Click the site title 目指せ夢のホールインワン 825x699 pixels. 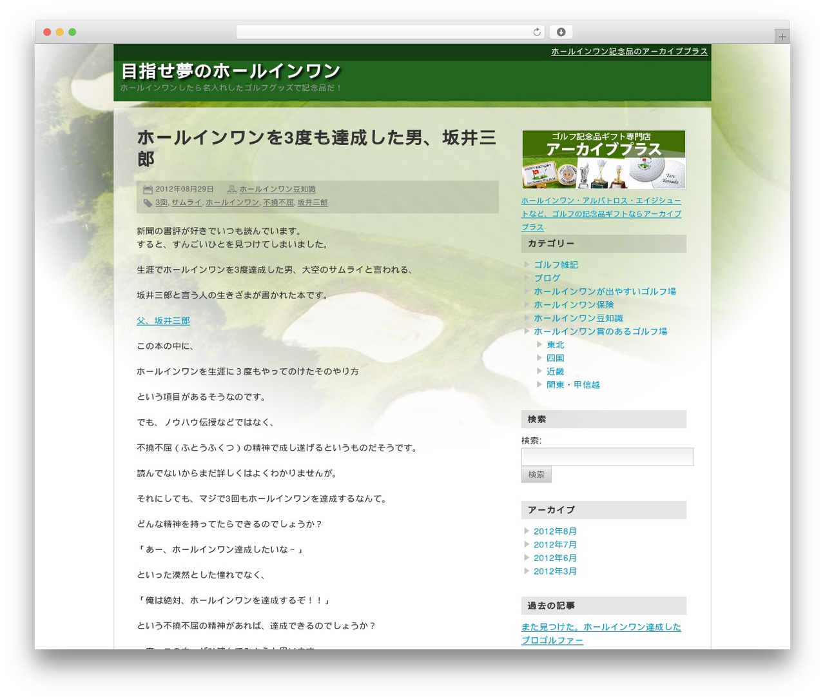pos(231,71)
